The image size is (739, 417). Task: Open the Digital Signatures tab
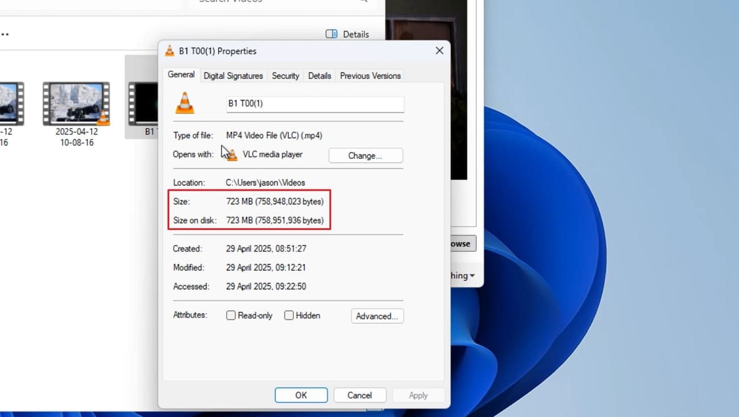[x=233, y=75]
